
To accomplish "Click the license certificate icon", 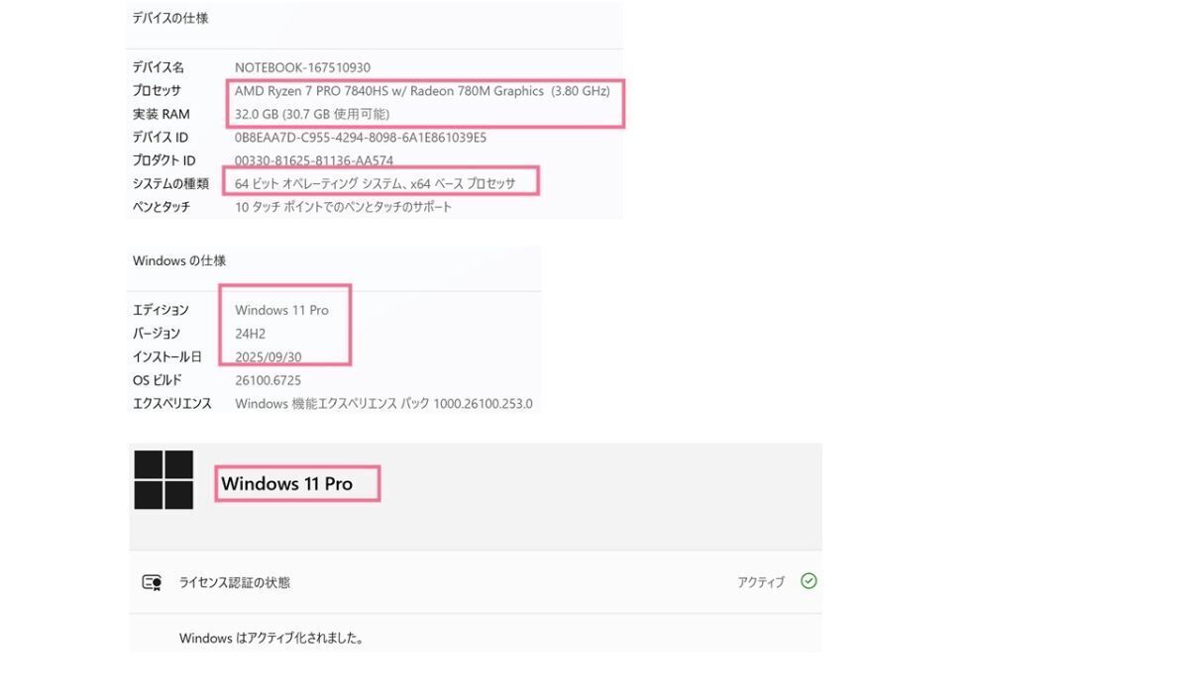I will [152, 582].
